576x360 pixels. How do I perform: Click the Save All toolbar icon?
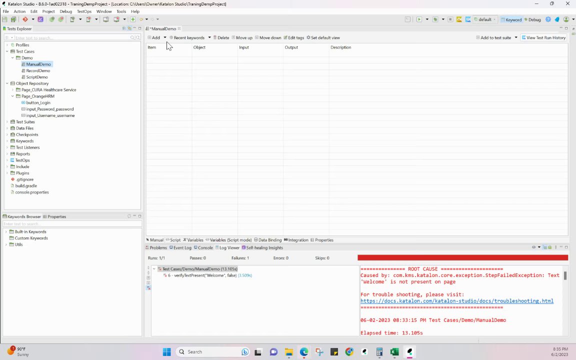point(13,19)
